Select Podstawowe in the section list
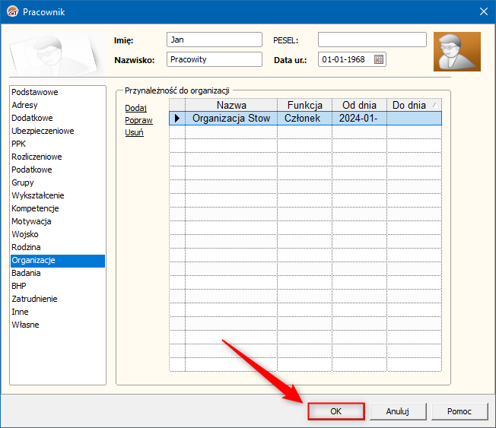Screen dimensions: 496x428 pos(35,92)
